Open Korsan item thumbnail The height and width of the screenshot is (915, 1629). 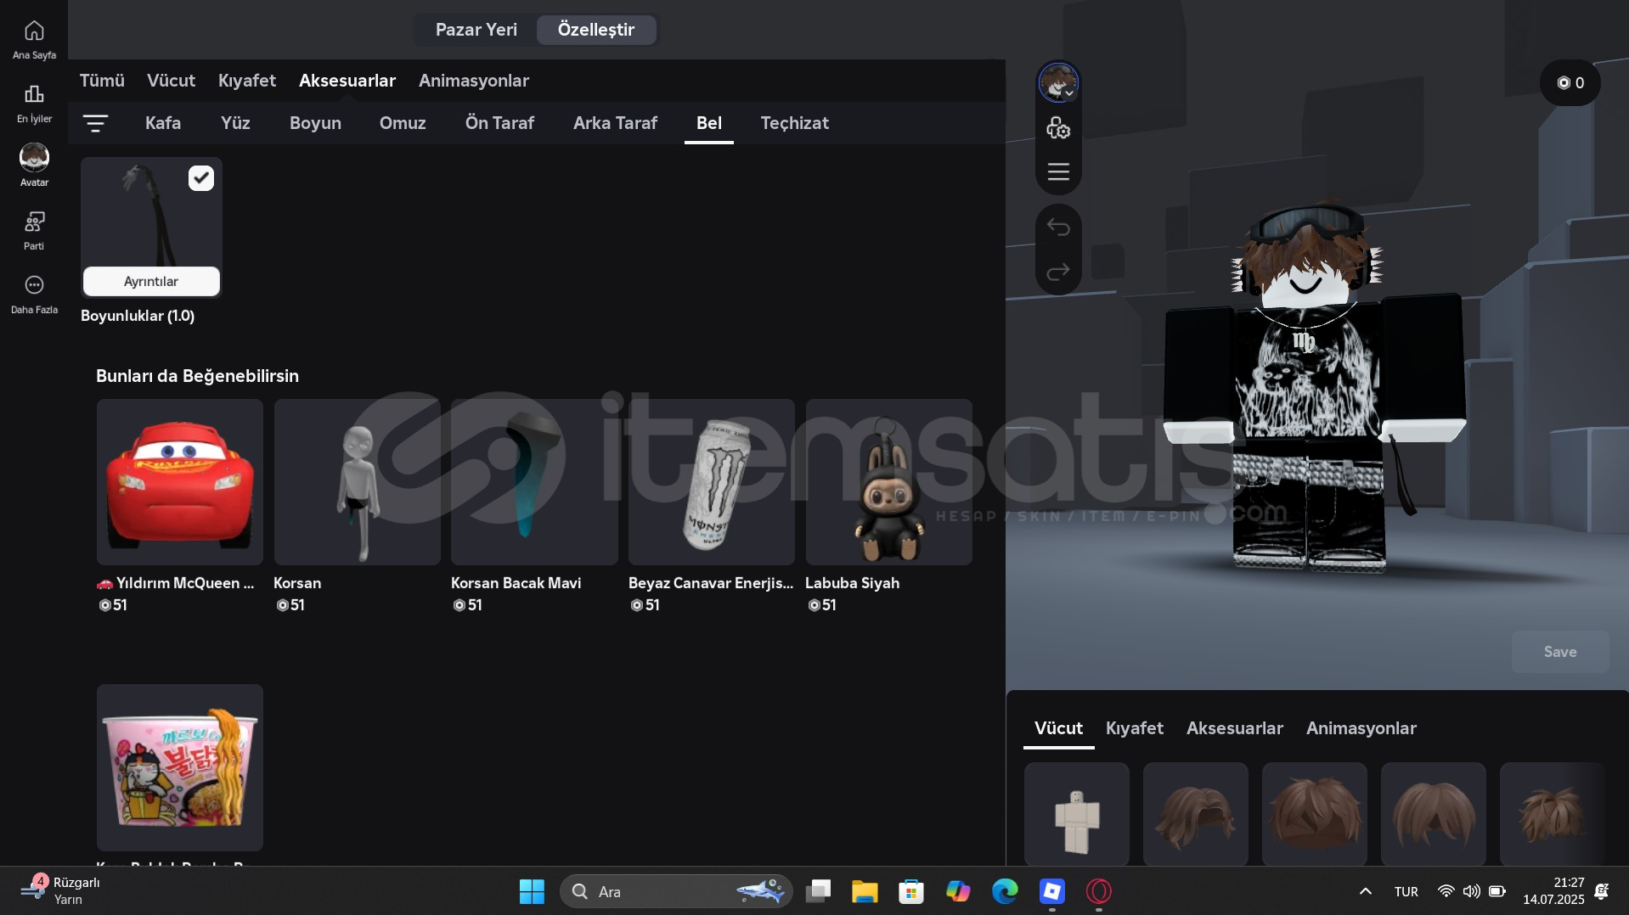tap(357, 482)
